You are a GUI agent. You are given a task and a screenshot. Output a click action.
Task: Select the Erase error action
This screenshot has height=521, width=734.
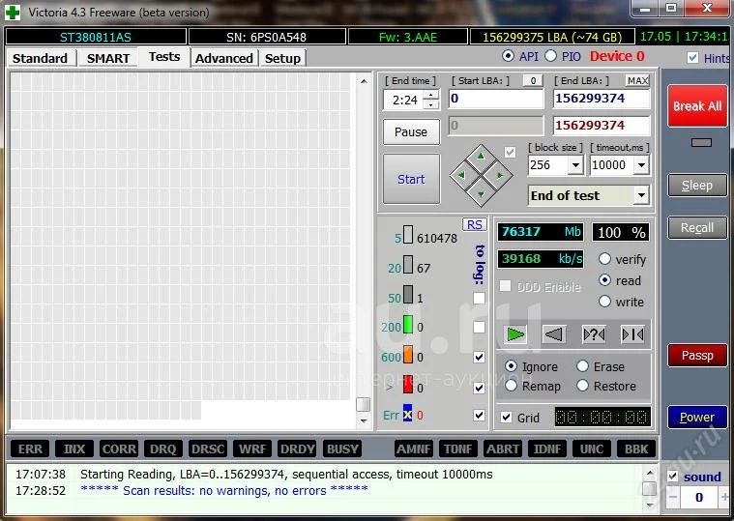pos(582,366)
